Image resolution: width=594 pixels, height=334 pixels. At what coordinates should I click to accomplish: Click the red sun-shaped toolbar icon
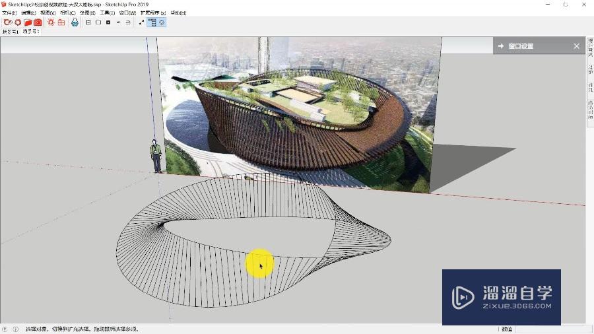coord(51,22)
